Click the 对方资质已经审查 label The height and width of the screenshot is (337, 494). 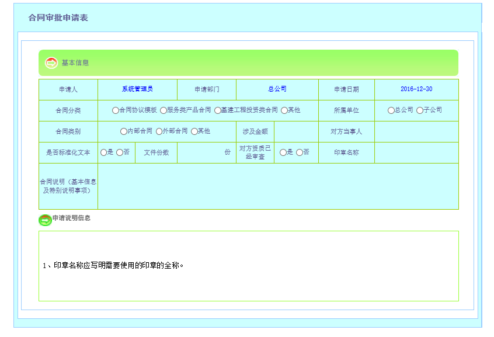[255, 152]
